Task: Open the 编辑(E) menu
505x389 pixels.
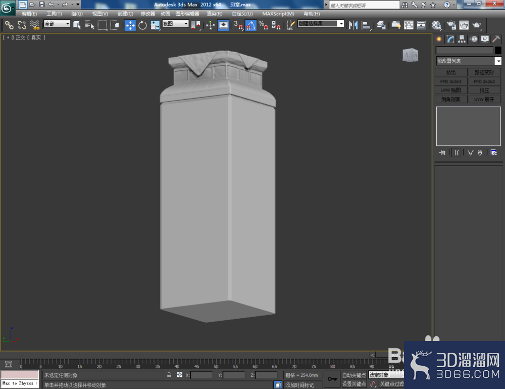Action: (x=29, y=14)
